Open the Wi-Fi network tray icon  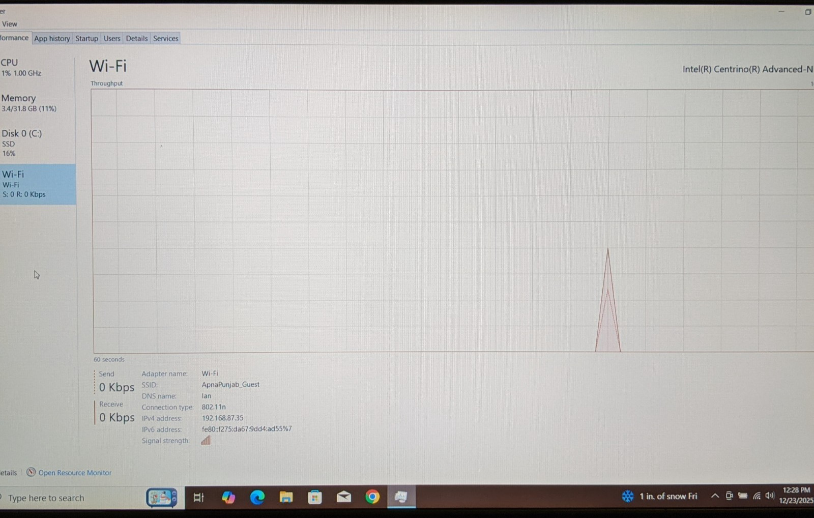757,496
